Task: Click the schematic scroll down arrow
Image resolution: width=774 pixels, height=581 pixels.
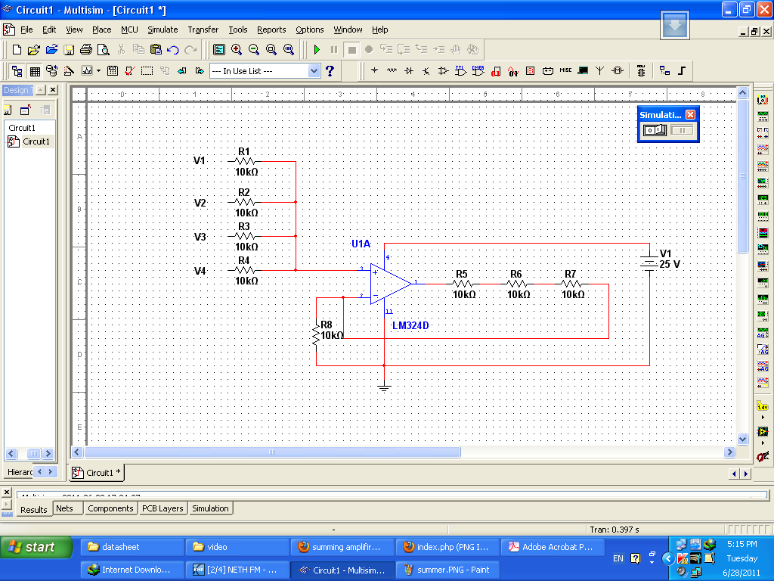Action: click(x=742, y=439)
